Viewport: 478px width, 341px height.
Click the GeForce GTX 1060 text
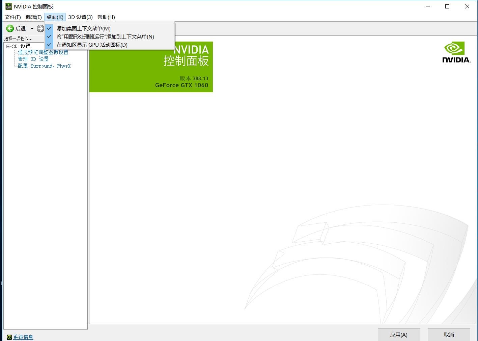point(181,85)
